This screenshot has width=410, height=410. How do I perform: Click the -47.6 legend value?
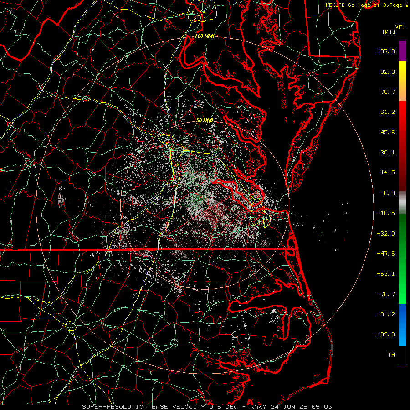(x=386, y=254)
